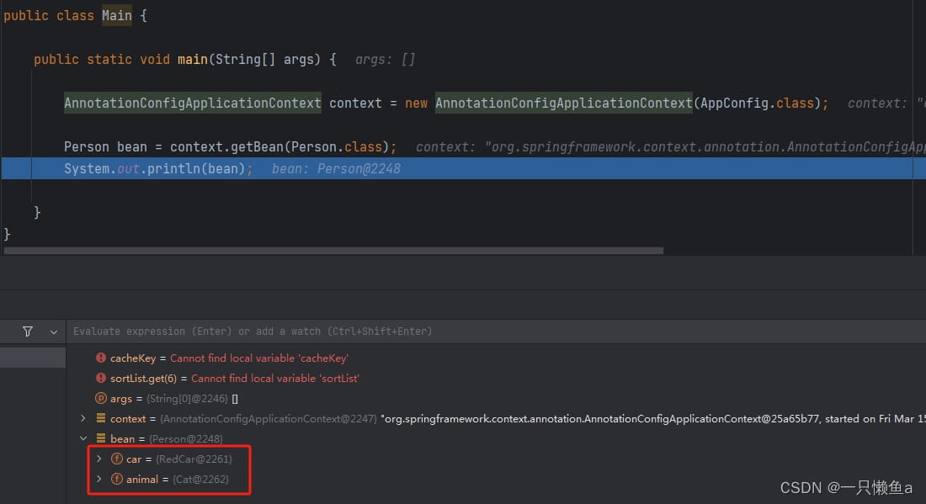The height and width of the screenshot is (504, 926).
Task: Click the inline hint args: []
Action: (385, 60)
